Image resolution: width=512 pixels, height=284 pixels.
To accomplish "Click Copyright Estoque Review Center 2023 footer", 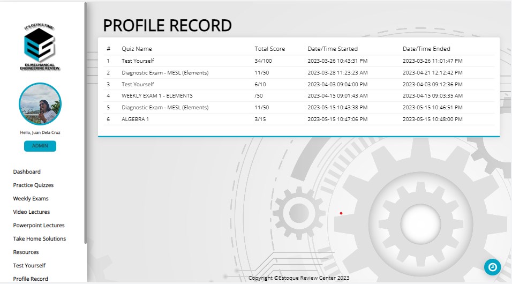I will [299, 278].
